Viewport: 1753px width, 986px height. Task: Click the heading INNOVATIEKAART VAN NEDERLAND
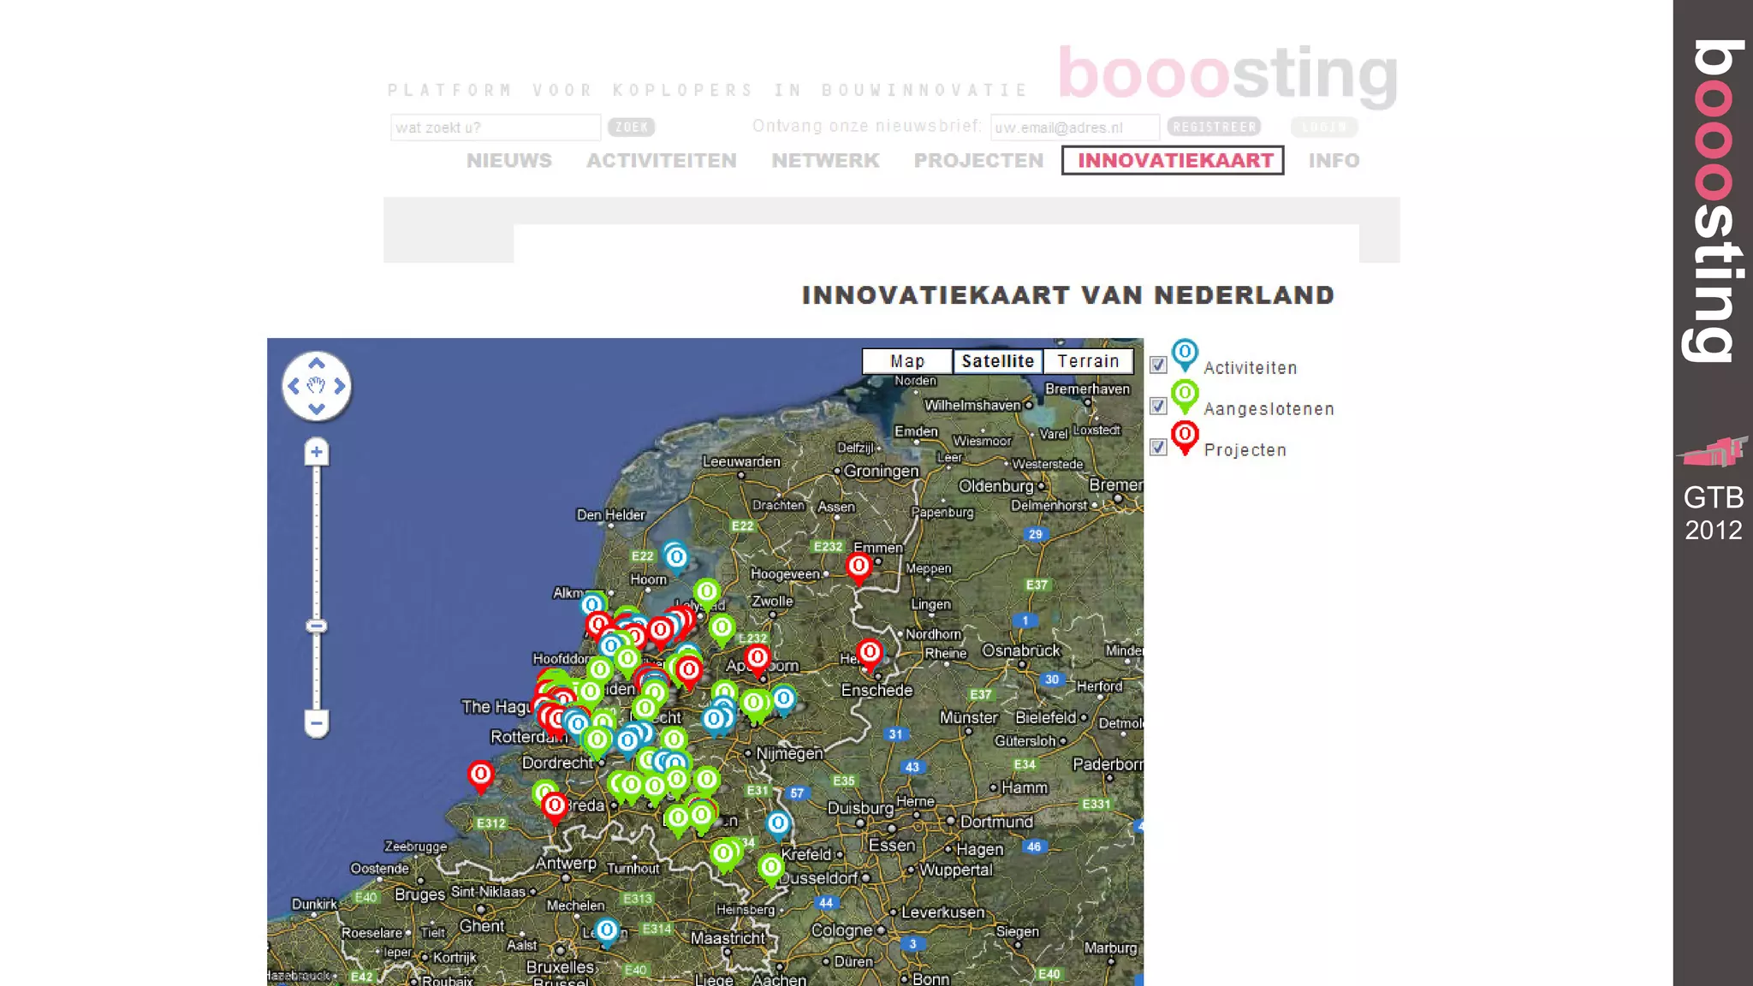[x=1068, y=295]
